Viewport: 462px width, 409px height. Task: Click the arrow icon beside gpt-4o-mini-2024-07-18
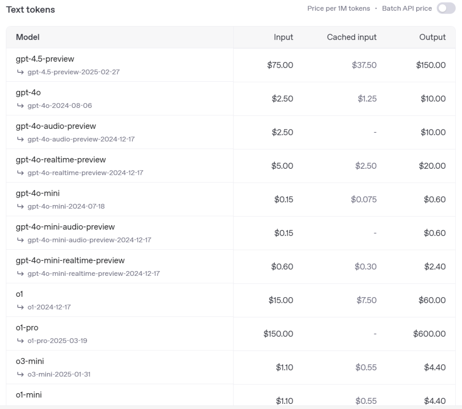(20, 206)
